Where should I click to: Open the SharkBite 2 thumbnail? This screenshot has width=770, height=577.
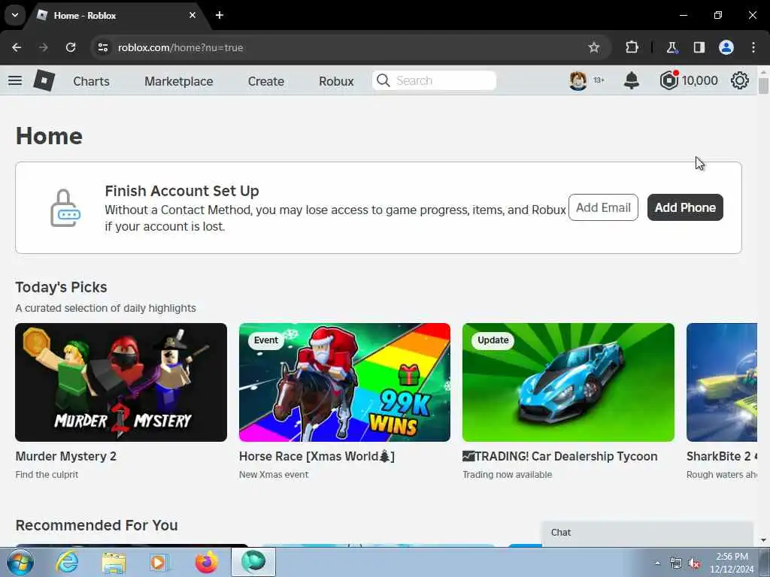pos(721,382)
